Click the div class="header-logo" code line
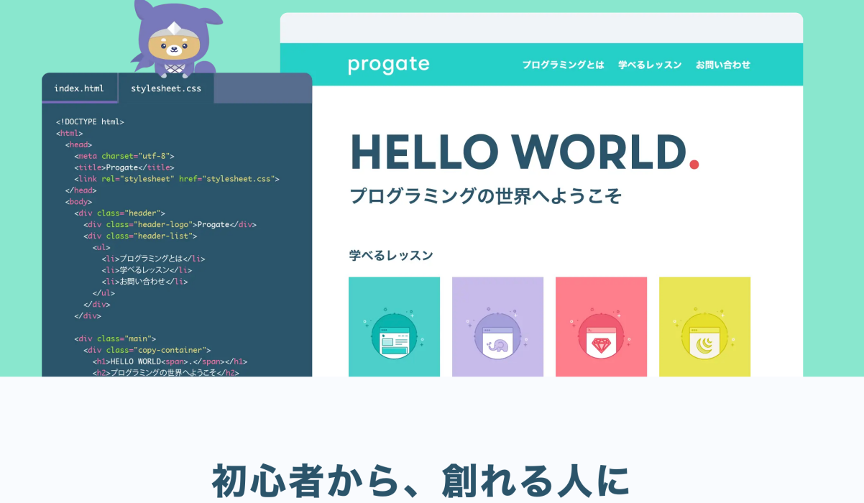 (x=170, y=224)
